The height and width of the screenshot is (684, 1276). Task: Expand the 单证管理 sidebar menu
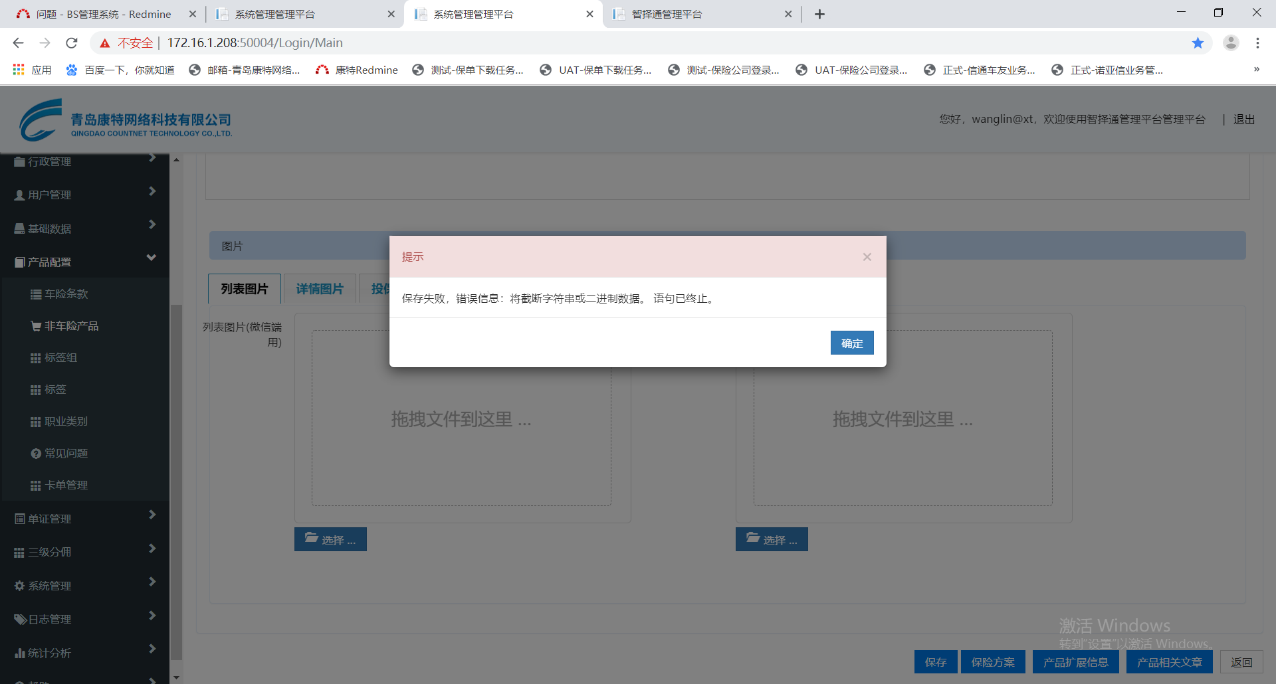click(84, 519)
